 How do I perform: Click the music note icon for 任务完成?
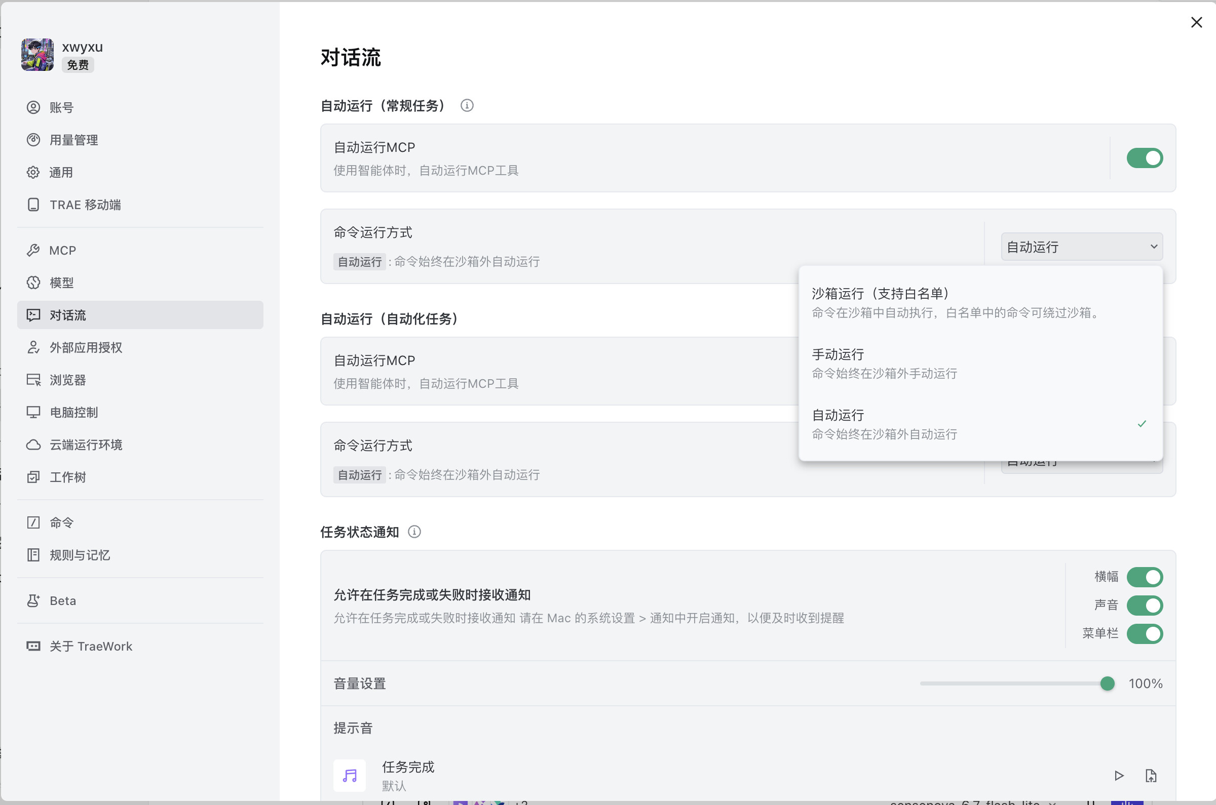(x=349, y=775)
